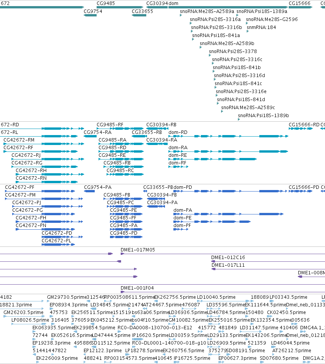The height and width of the screenshot is (364, 325).
Task: Select the dom-PA protein label
Action: [x=183, y=210]
